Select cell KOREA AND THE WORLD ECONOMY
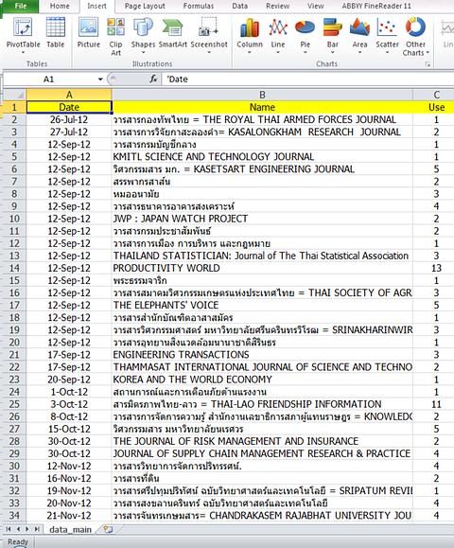This screenshot has height=548, width=454. 262,380
